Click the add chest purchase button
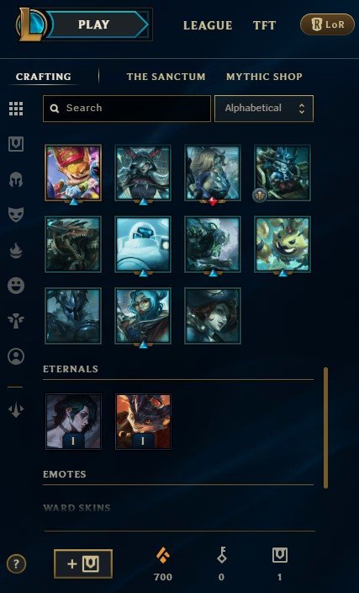359x593 pixels. (83, 564)
